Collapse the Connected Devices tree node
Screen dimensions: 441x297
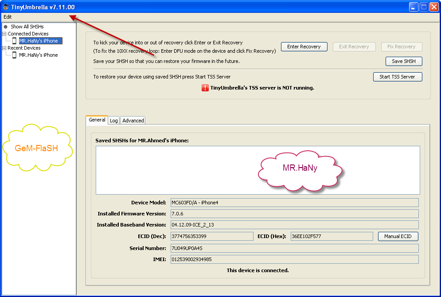point(4,34)
